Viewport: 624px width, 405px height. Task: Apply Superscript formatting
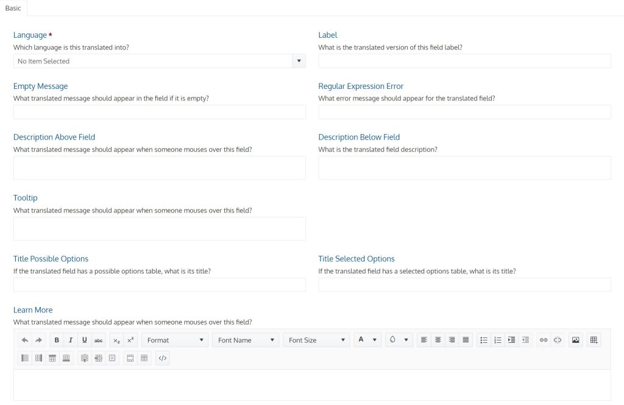130,340
